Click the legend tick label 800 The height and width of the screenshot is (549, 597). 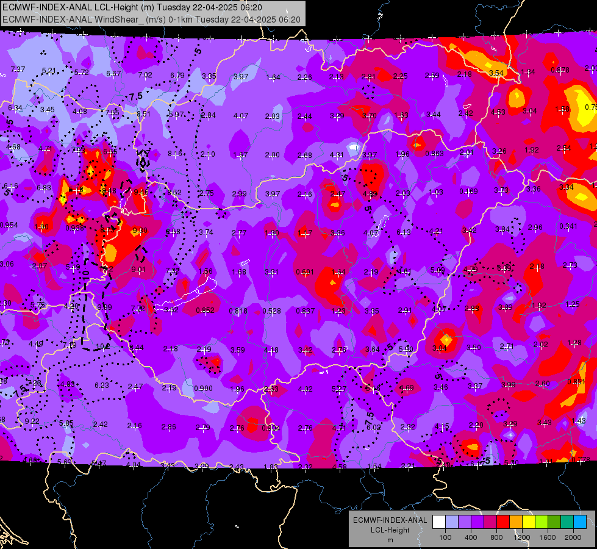(496, 537)
